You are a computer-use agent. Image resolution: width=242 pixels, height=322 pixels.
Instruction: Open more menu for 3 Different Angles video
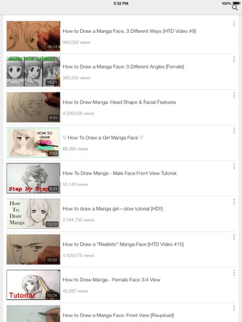pyautogui.click(x=234, y=60)
